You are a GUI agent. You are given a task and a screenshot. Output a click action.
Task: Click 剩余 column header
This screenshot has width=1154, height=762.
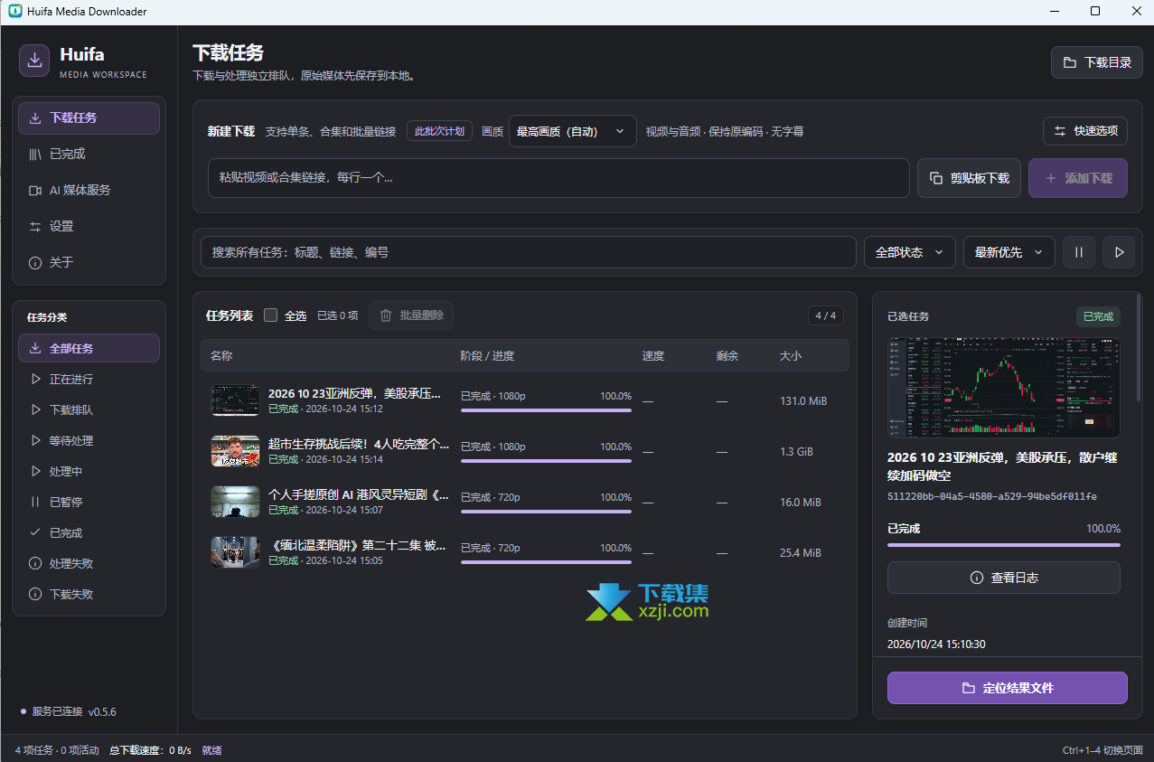click(x=727, y=356)
